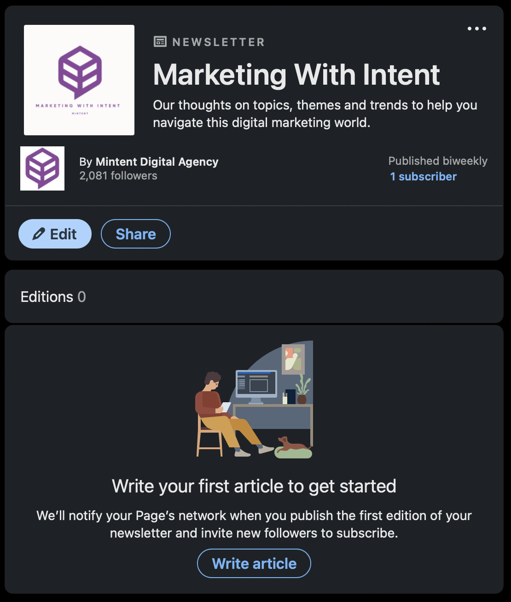This screenshot has height=602, width=511.
Task: Click the newsletter icon beside the NEWSLETTER label
Action: click(160, 42)
